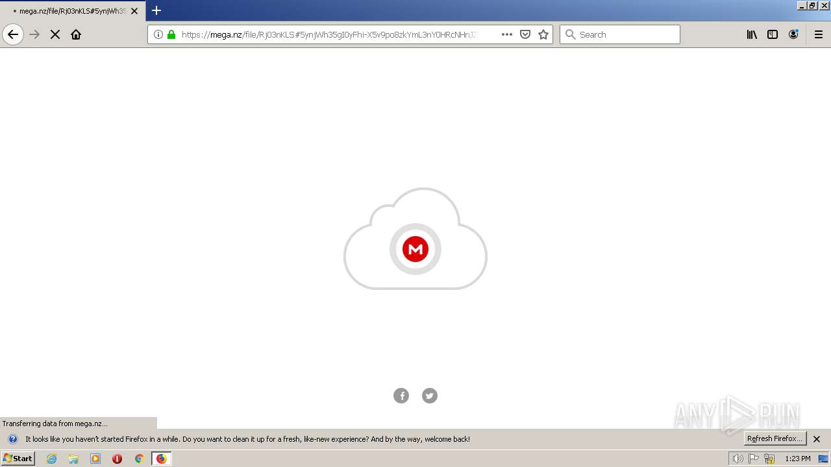Viewport: 831px width, 467px height.
Task: Open the volume speaker tray icon
Action: 738,459
